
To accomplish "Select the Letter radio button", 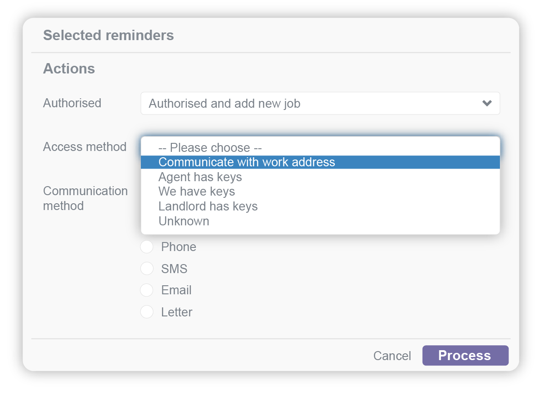I will [x=146, y=311].
